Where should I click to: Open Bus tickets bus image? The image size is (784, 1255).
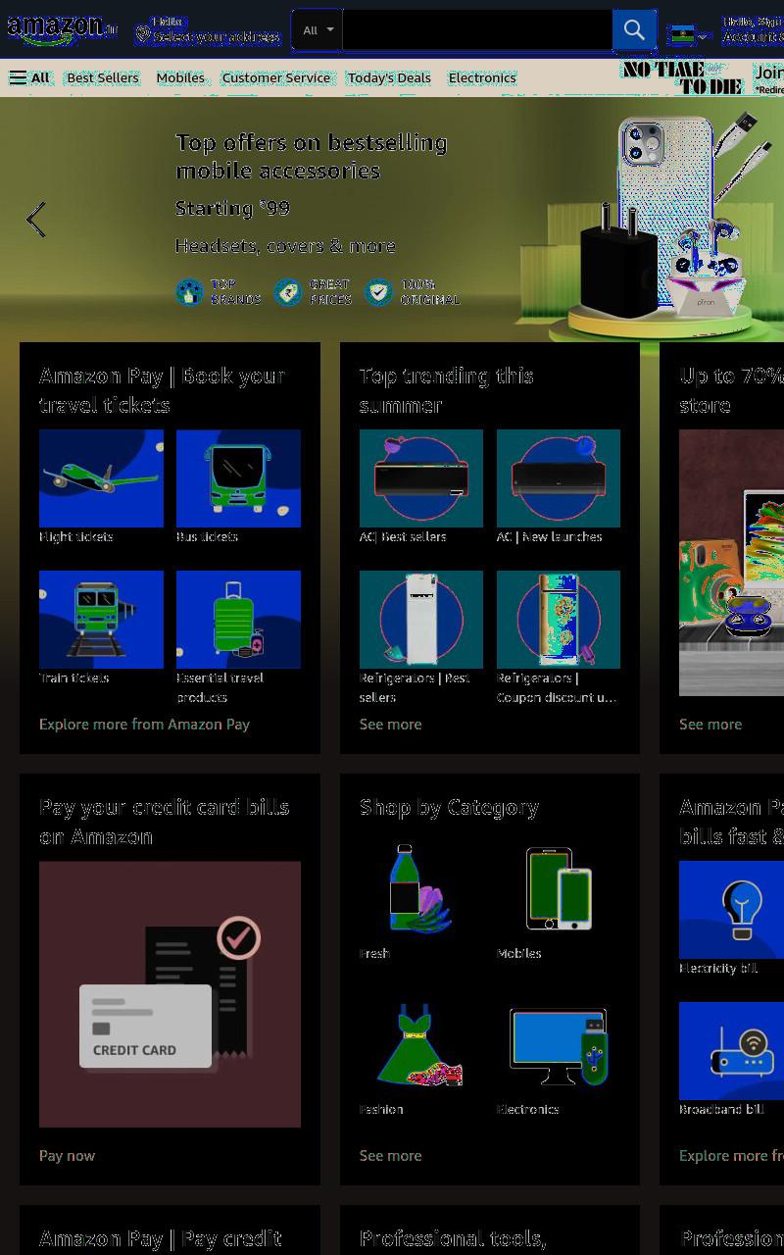click(238, 478)
